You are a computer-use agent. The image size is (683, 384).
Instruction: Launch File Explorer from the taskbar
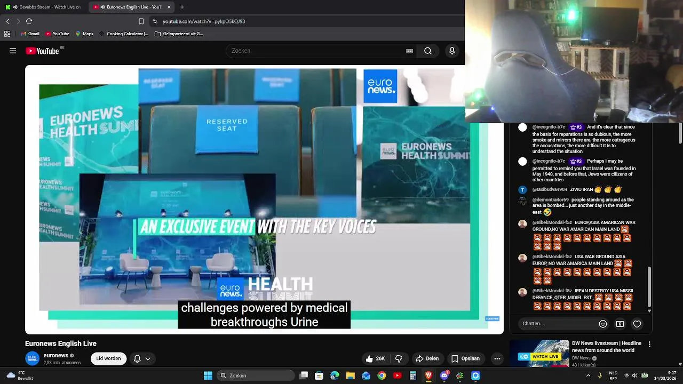pyautogui.click(x=350, y=375)
